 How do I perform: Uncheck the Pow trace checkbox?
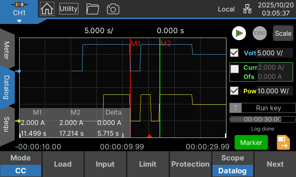[x=234, y=91]
